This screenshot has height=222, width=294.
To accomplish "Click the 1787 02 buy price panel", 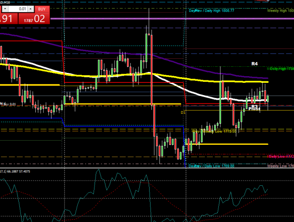I will tap(34, 19).
